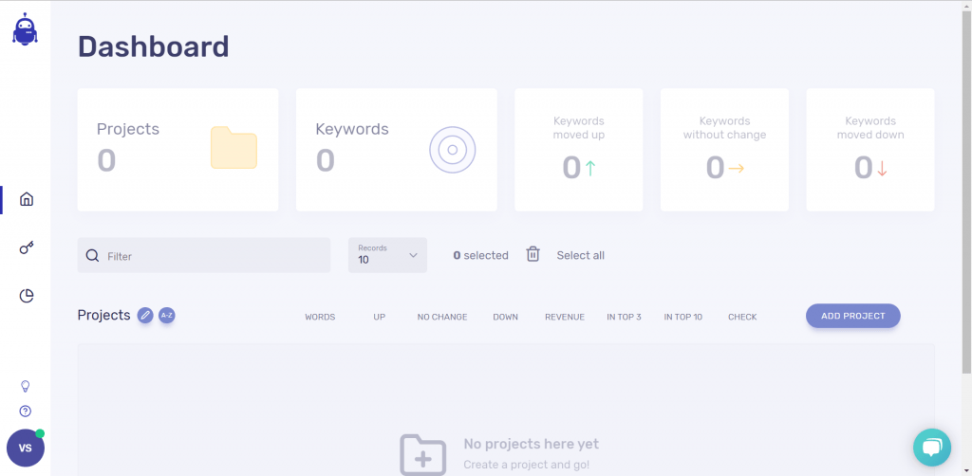
Task: Click the lightbulb ideas icon
Action: pos(26,386)
